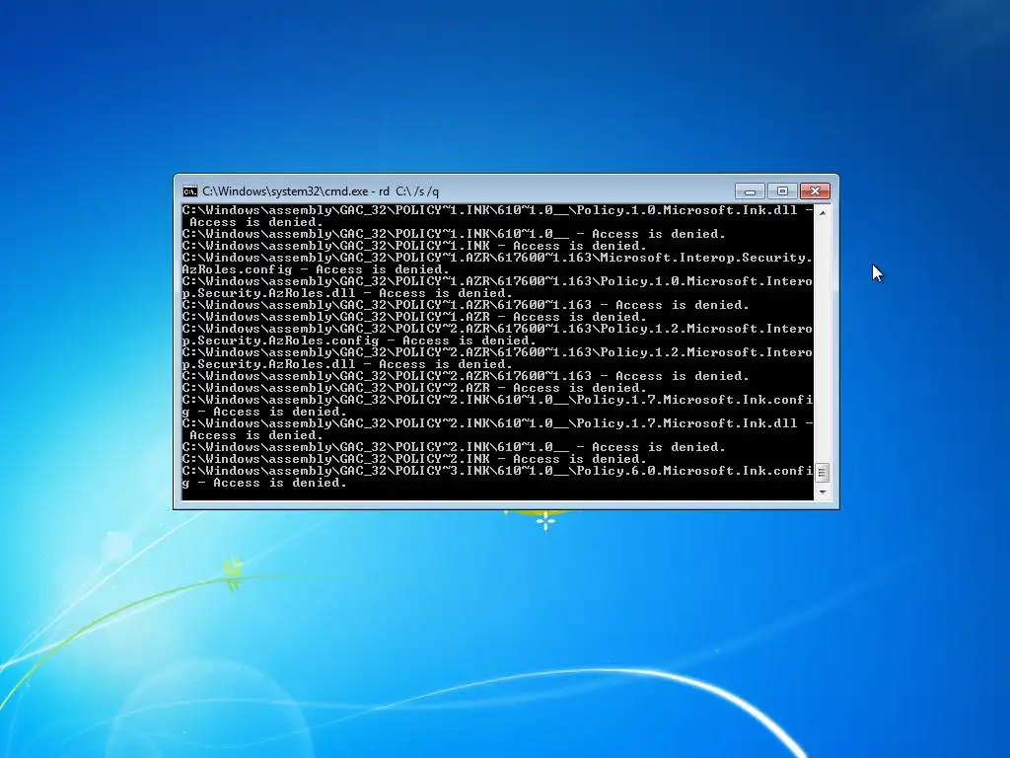Image resolution: width=1010 pixels, height=758 pixels.
Task: Click the console scrollbar down arrow
Action: click(822, 493)
